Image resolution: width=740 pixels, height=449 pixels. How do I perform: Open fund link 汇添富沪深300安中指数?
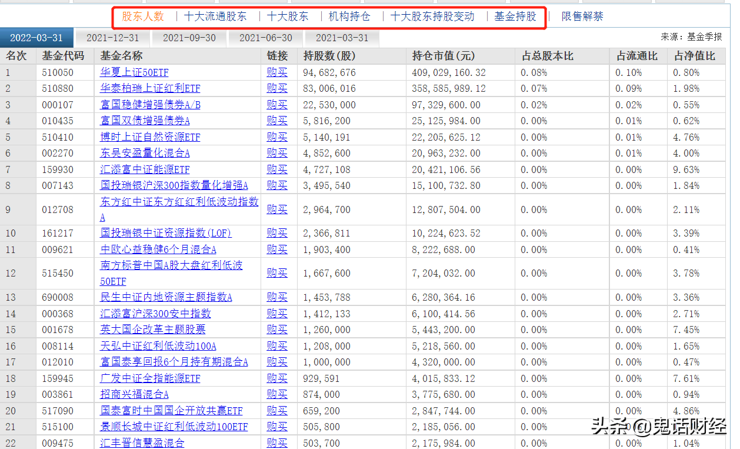[x=155, y=314]
